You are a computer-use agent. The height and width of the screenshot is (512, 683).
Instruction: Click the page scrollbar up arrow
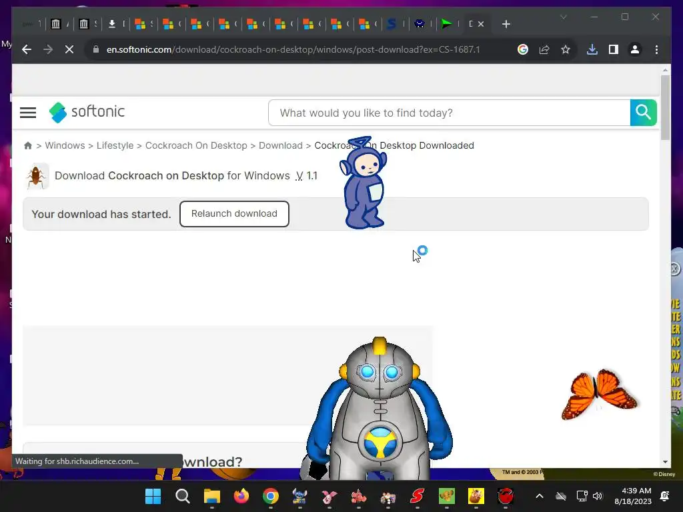tap(665, 69)
